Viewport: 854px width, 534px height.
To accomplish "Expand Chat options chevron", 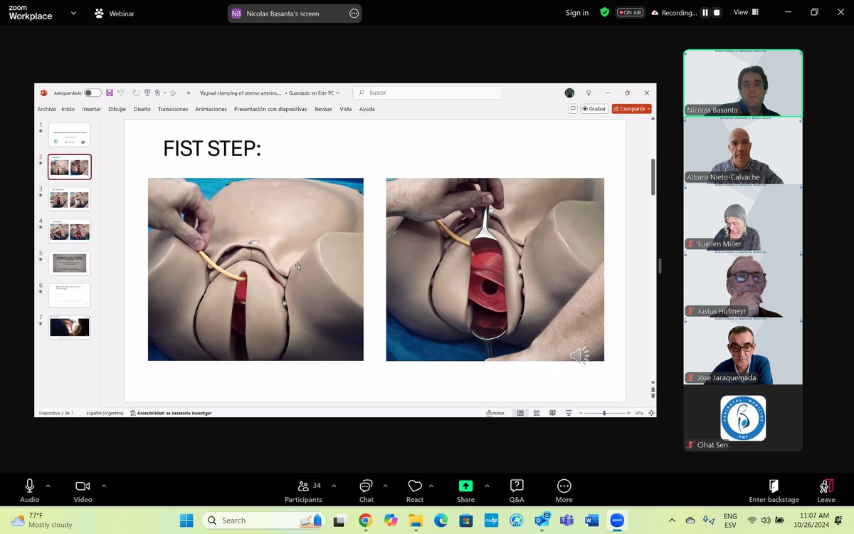I will tap(385, 486).
